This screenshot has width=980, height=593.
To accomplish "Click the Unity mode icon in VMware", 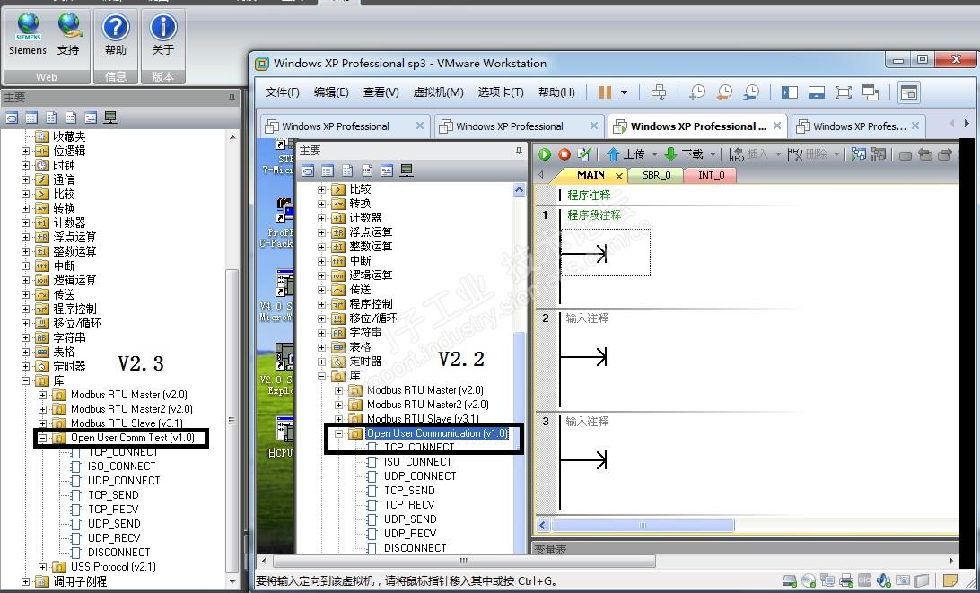I will [870, 92].
